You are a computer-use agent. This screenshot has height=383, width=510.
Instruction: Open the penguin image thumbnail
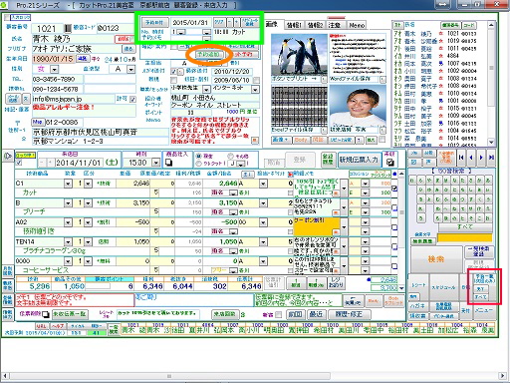pos(299,55)
